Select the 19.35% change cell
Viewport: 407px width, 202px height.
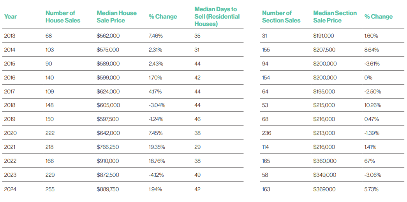click(x=157, y=147)
